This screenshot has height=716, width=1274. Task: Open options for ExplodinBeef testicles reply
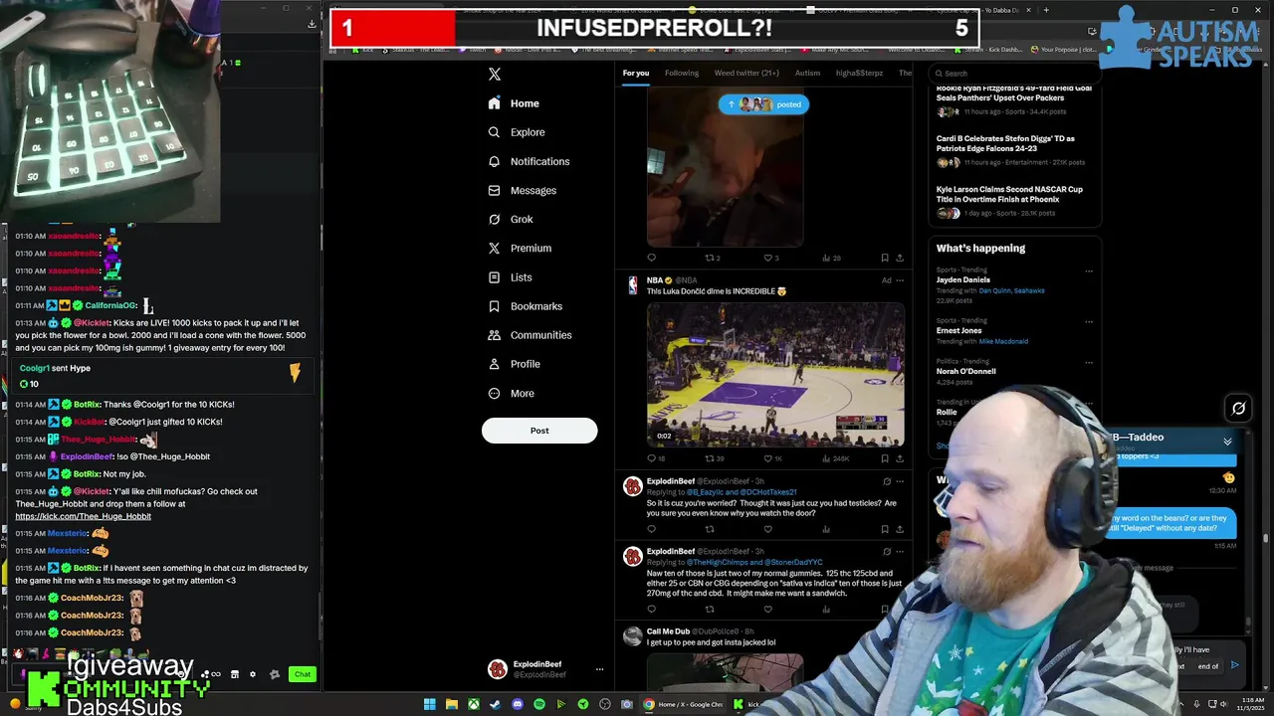tap(900, 481)
